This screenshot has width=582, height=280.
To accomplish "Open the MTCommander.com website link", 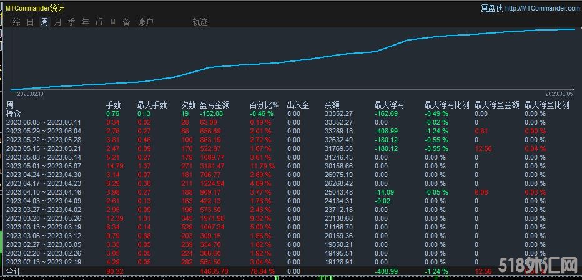I will click(542, 8).
